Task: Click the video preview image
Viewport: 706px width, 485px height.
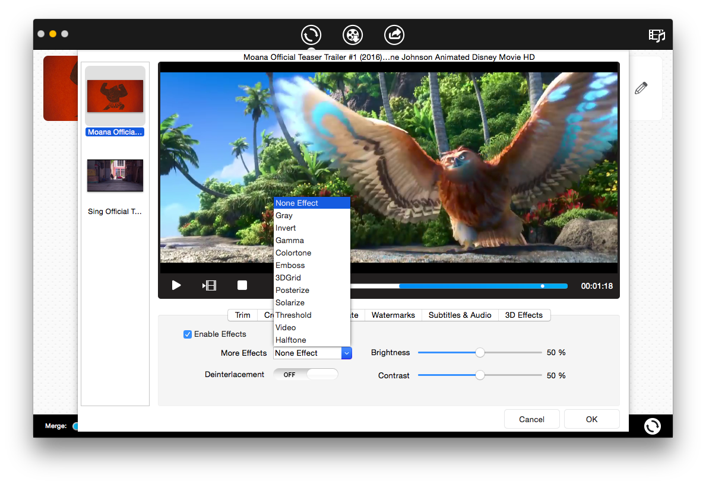Action: [x=389, y=167]
